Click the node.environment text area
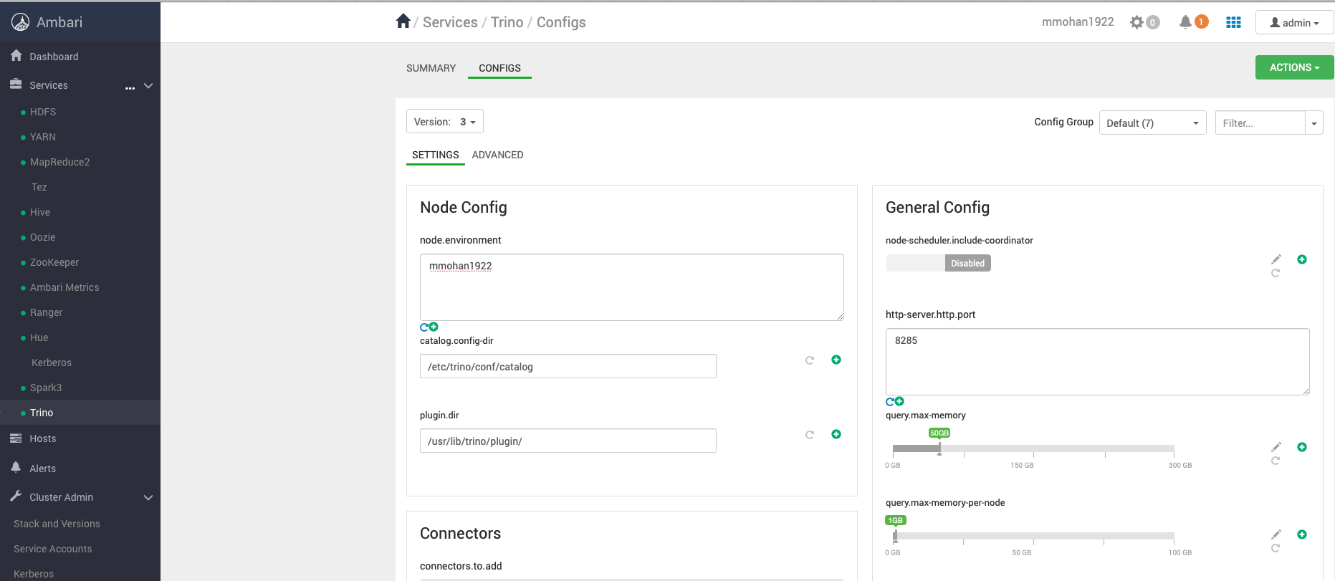 [x=632, y=287]
